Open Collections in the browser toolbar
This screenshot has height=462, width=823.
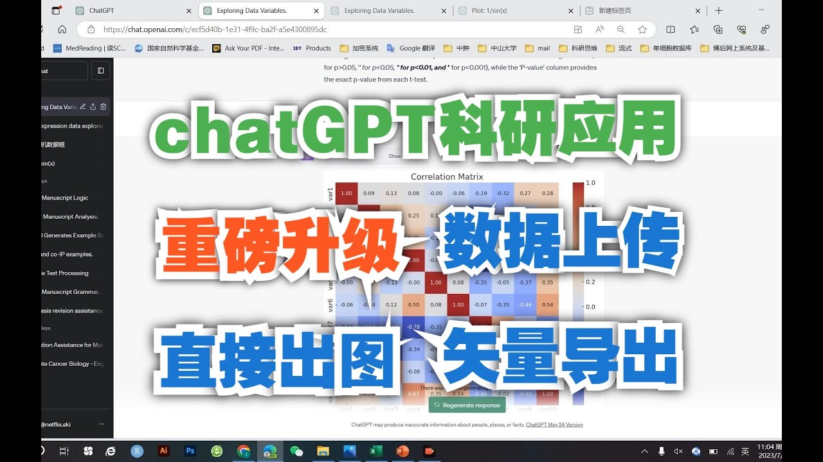click(x=718, y=30)
